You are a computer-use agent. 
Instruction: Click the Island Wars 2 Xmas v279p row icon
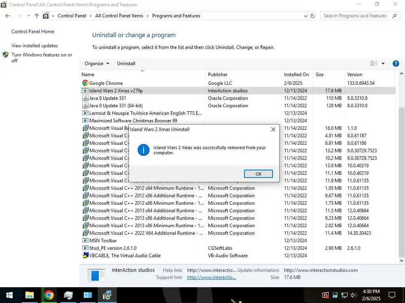tap(85, 90)
